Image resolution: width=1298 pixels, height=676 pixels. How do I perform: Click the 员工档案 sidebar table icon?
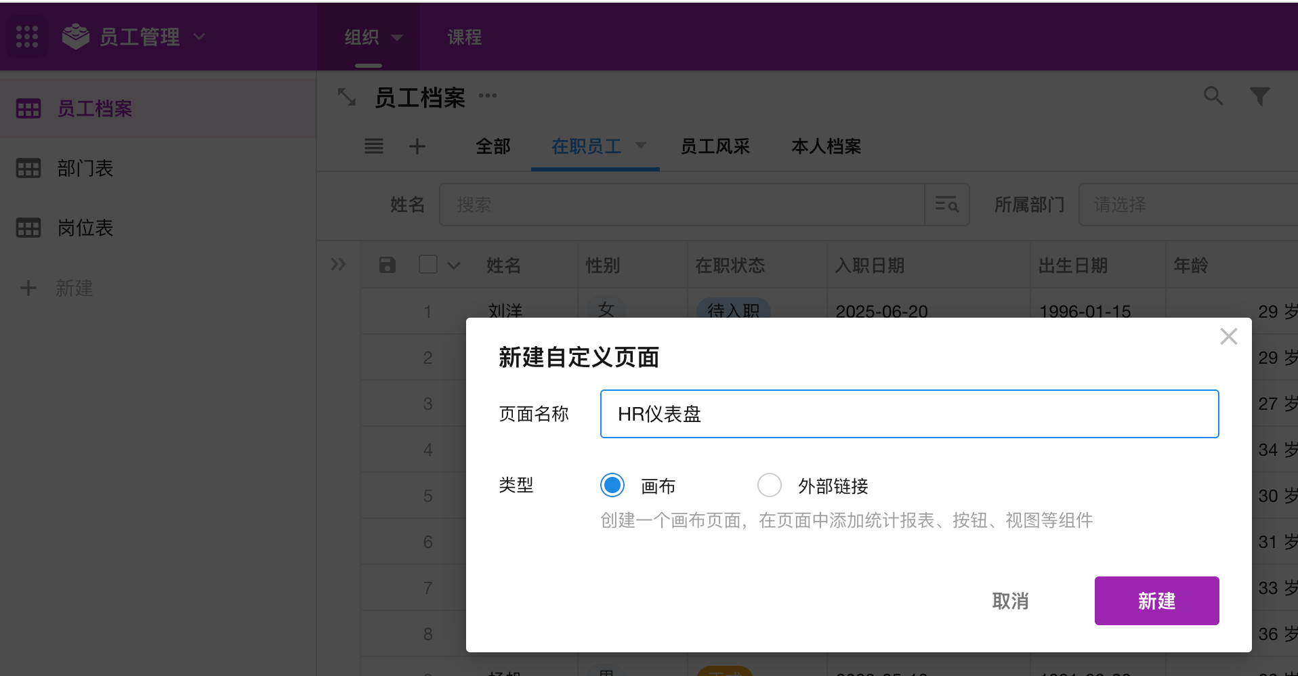(28, 108)
